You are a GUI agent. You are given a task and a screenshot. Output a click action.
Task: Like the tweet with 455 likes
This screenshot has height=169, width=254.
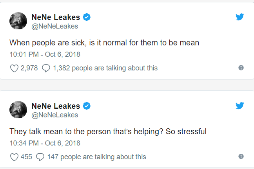pyautogui.click(x=14, y=157)
